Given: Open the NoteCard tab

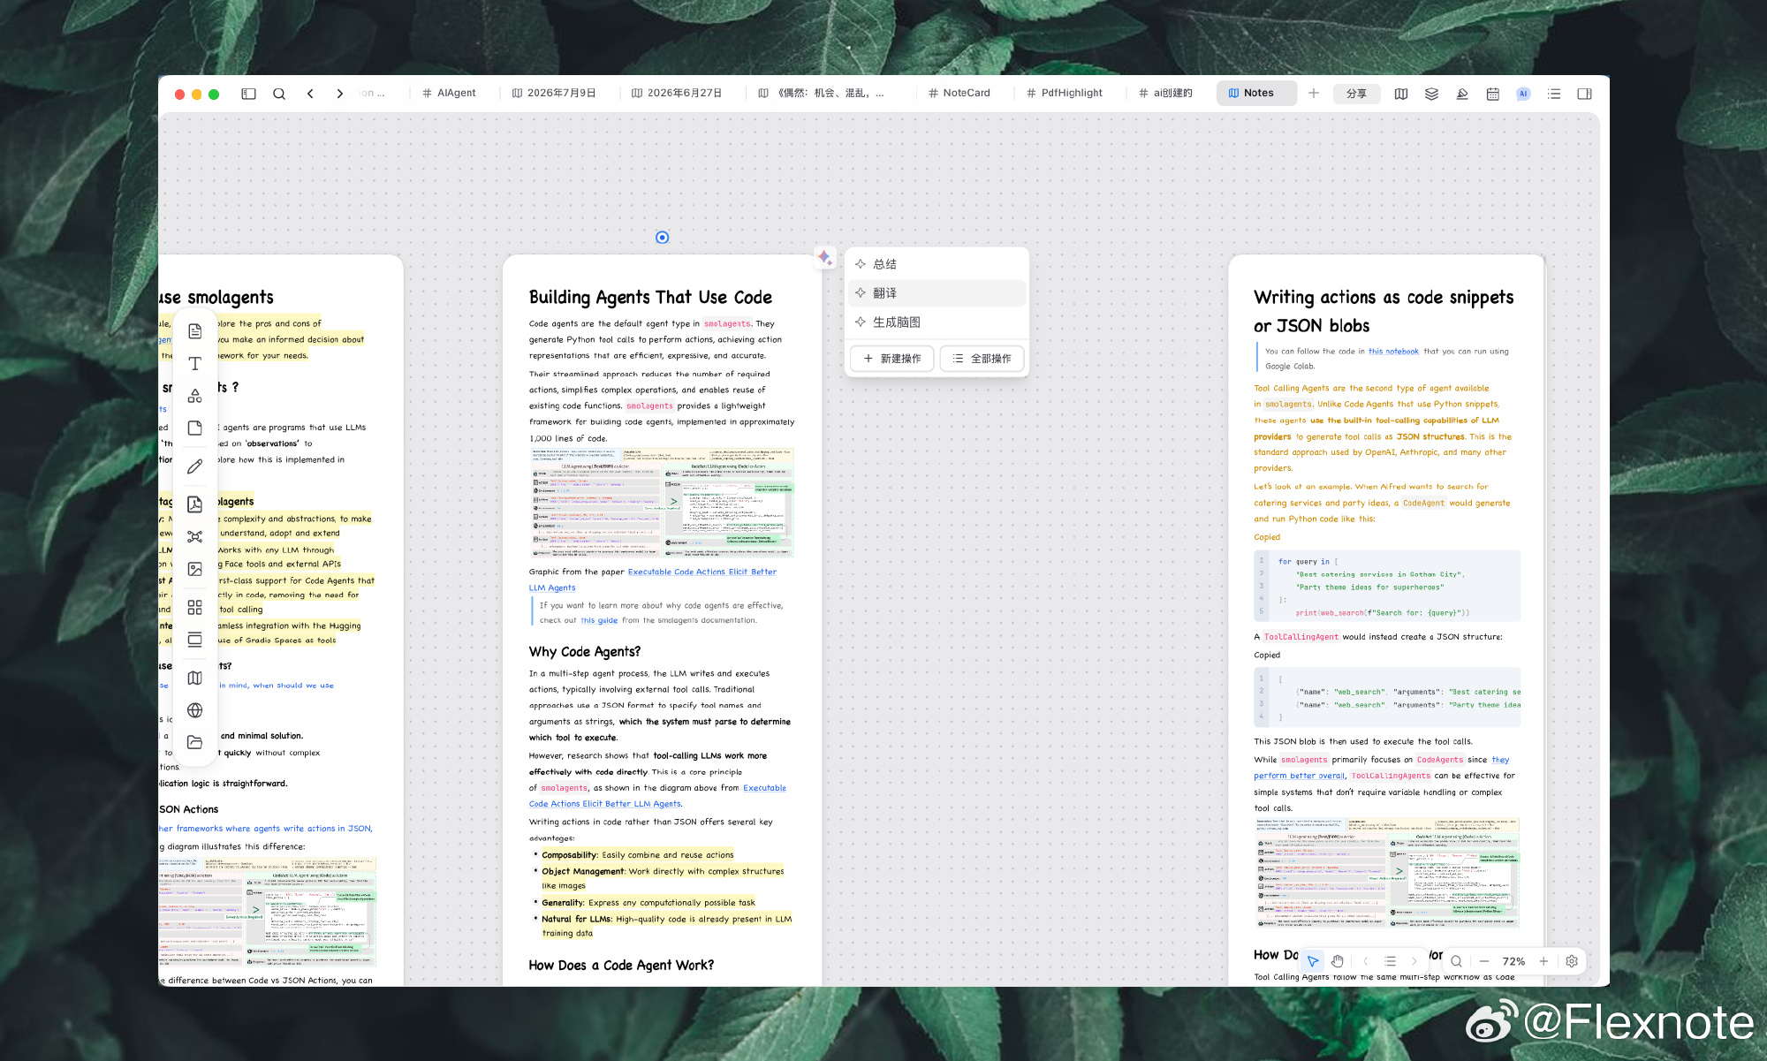Looking at the screenshot, I should pos(959,93).
